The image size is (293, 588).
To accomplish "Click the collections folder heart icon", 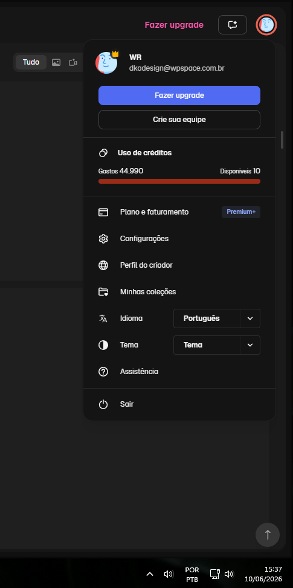I will tap(103, 292).
